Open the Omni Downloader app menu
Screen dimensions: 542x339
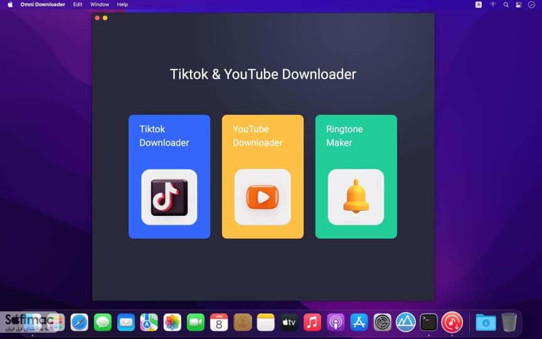[43, 4]
